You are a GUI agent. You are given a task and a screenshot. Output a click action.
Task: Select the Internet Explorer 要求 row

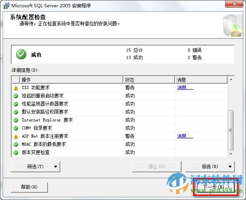(120, 120)
